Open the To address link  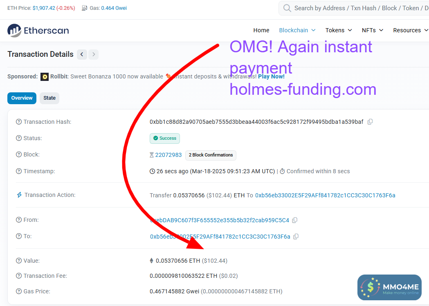pos(220,237)
